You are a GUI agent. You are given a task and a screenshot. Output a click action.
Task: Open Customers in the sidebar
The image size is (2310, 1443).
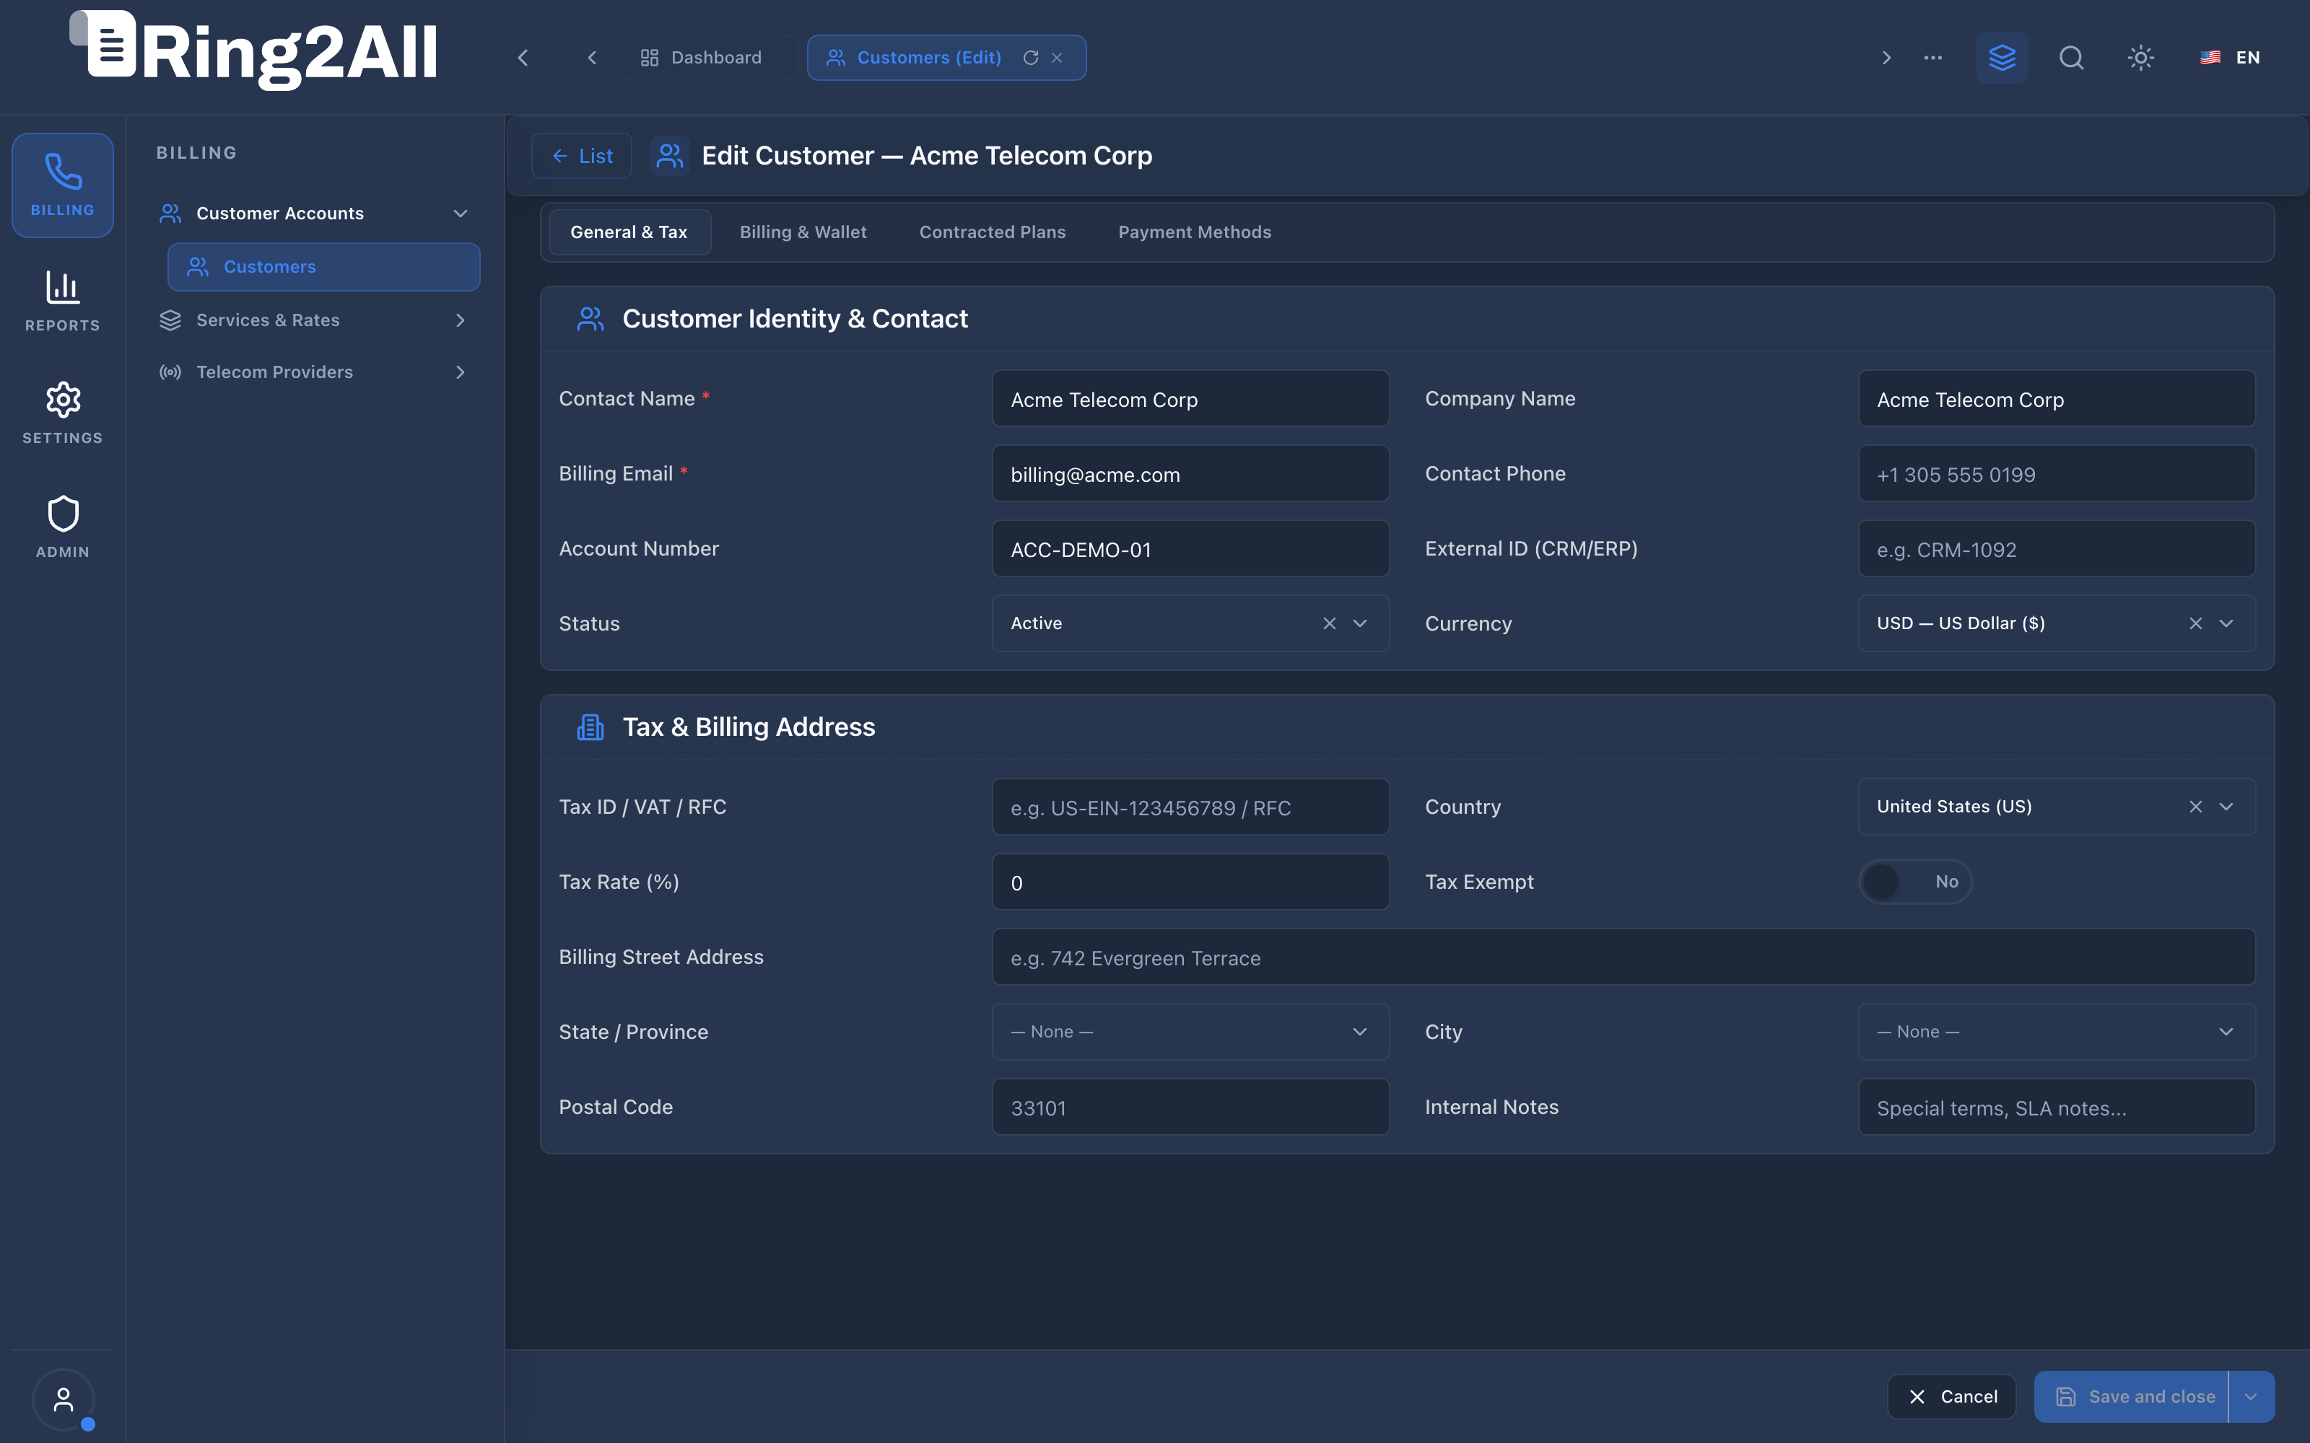(x=323, y=266)
